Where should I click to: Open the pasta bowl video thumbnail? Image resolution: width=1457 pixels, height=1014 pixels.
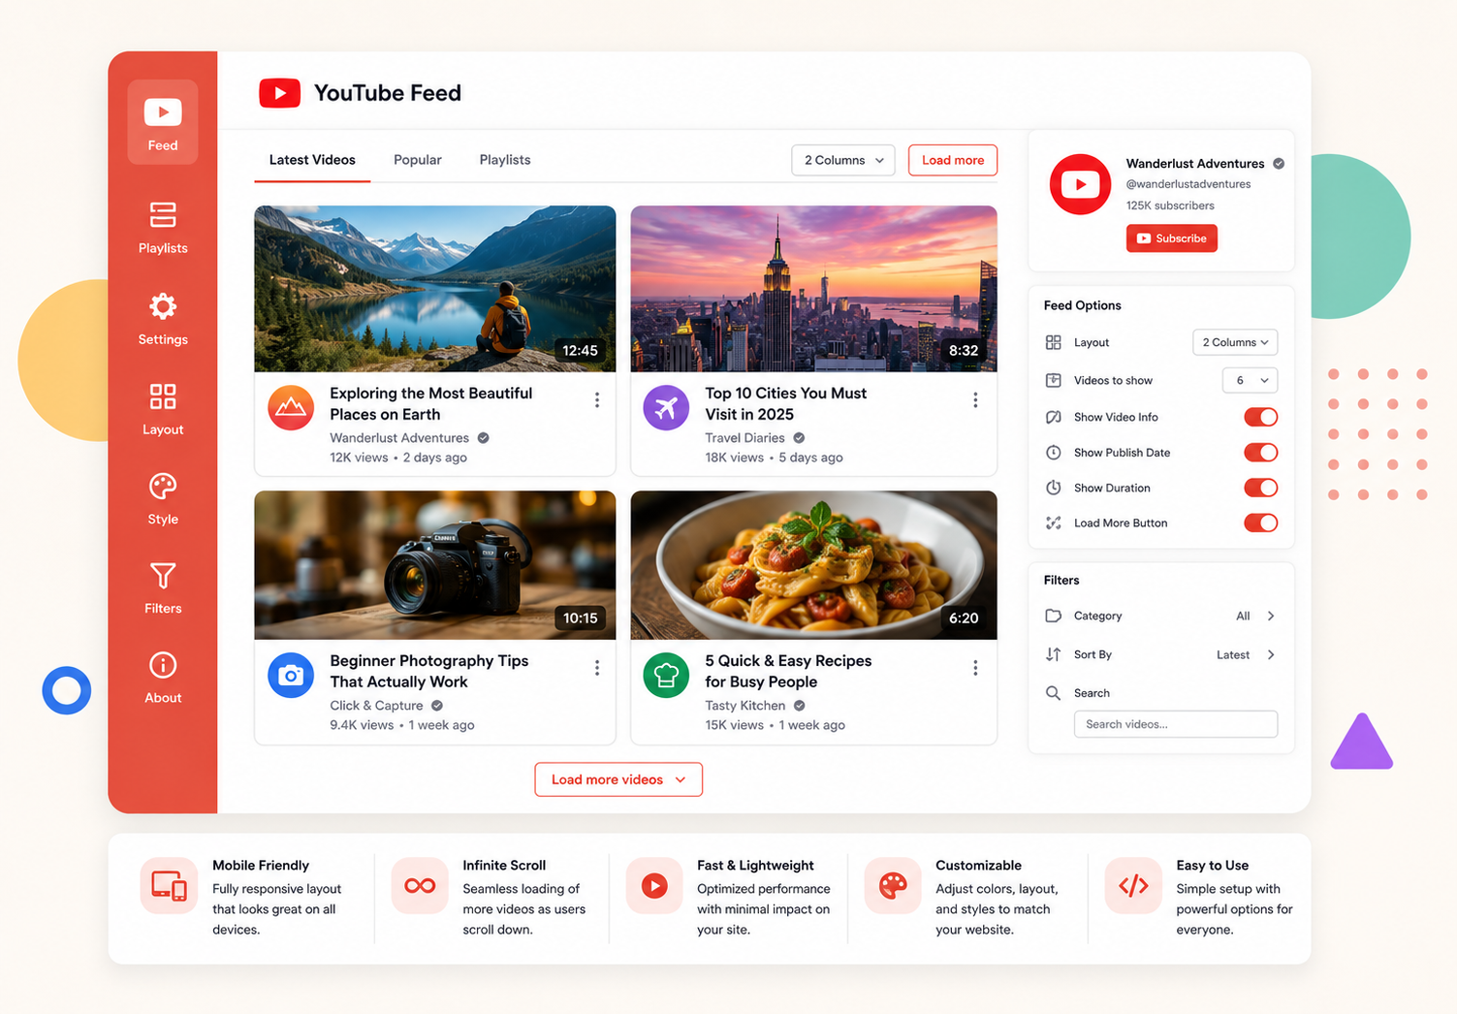814,565
